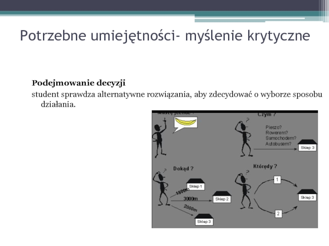Screen dimensions: 329x246
Task: Click the Sklep 3 shop where both routes end
Action: pos(307,195)
